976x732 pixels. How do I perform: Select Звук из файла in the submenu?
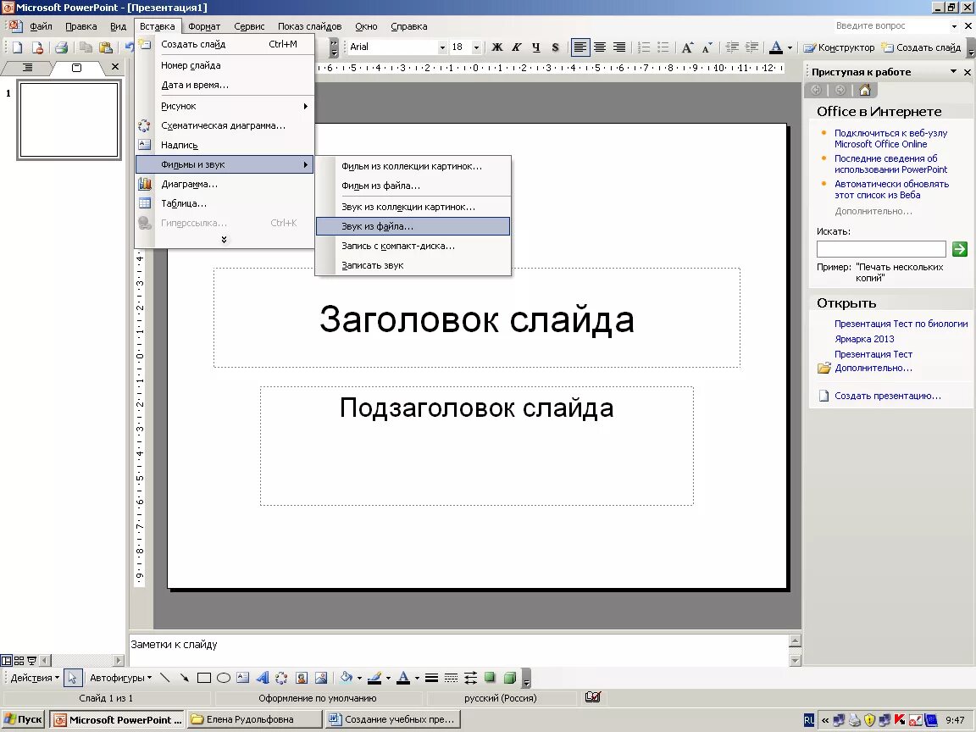click(x=379, y=225)
